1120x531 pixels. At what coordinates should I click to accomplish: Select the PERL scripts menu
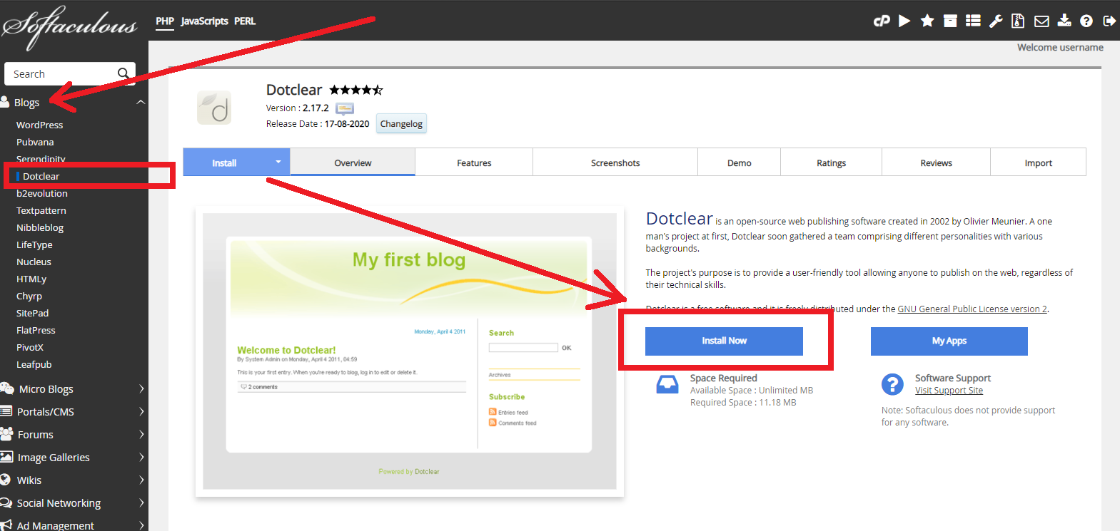245,21
